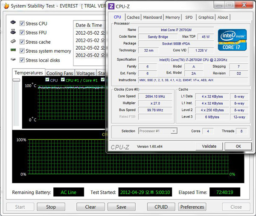Toggle the Stress system memory checkbox

(22, 51)
